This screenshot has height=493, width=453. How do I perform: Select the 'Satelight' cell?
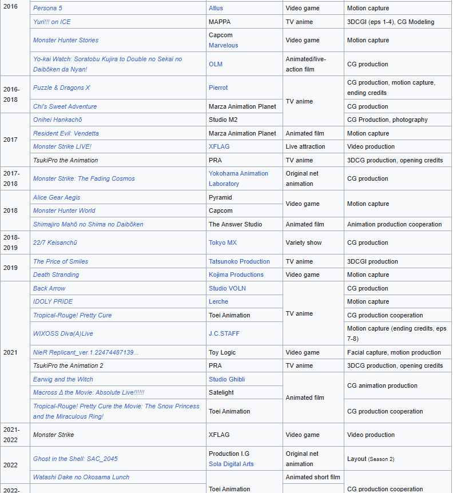click(x=245, y=393)
